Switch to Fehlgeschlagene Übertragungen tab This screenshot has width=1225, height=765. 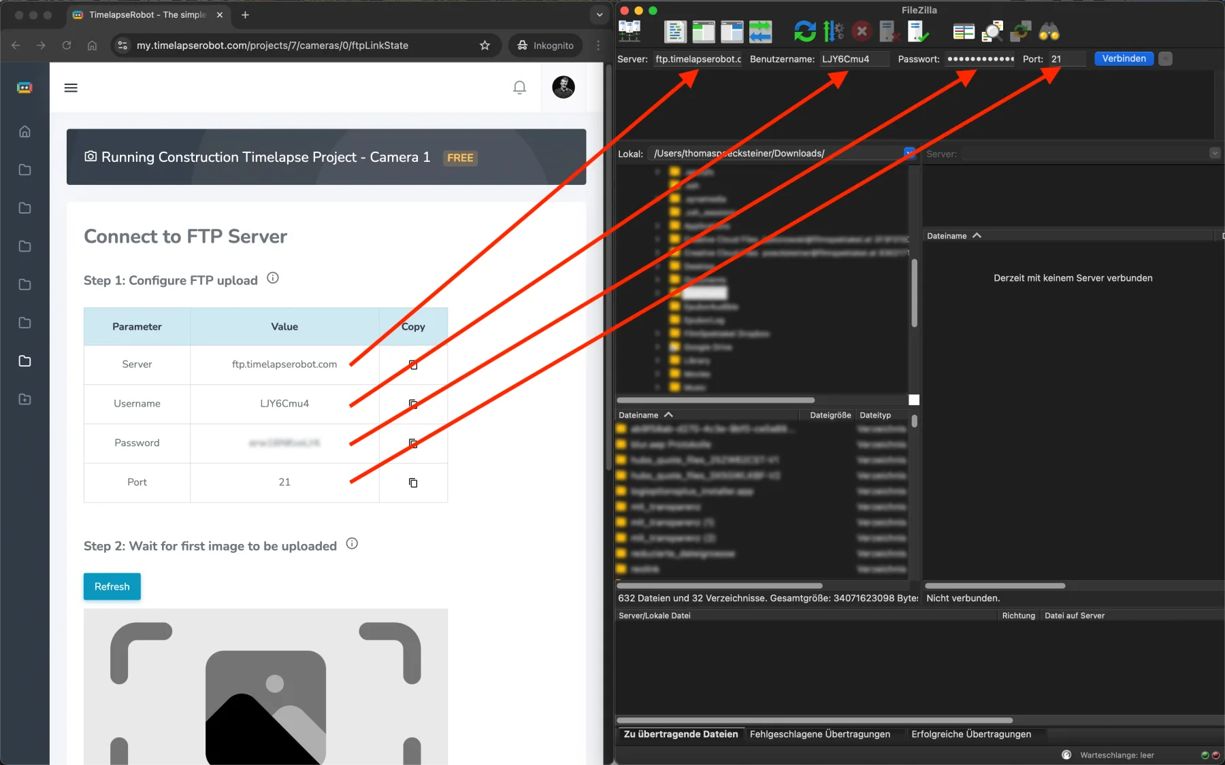click(x=820, y=734)
